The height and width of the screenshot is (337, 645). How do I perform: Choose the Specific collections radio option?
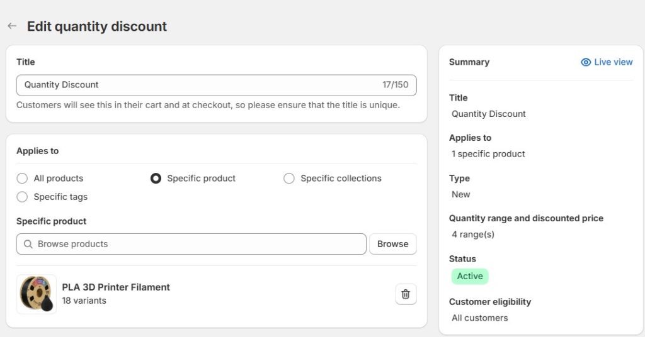tap(289, 179)
